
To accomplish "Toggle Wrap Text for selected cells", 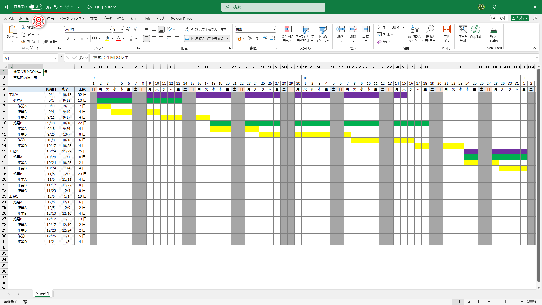I will (206, 29).
